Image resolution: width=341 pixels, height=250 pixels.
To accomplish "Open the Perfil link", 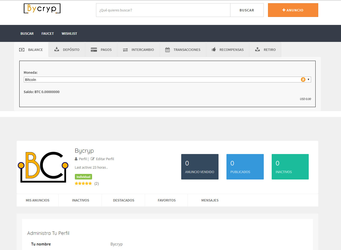I will (x=83, y=159).
